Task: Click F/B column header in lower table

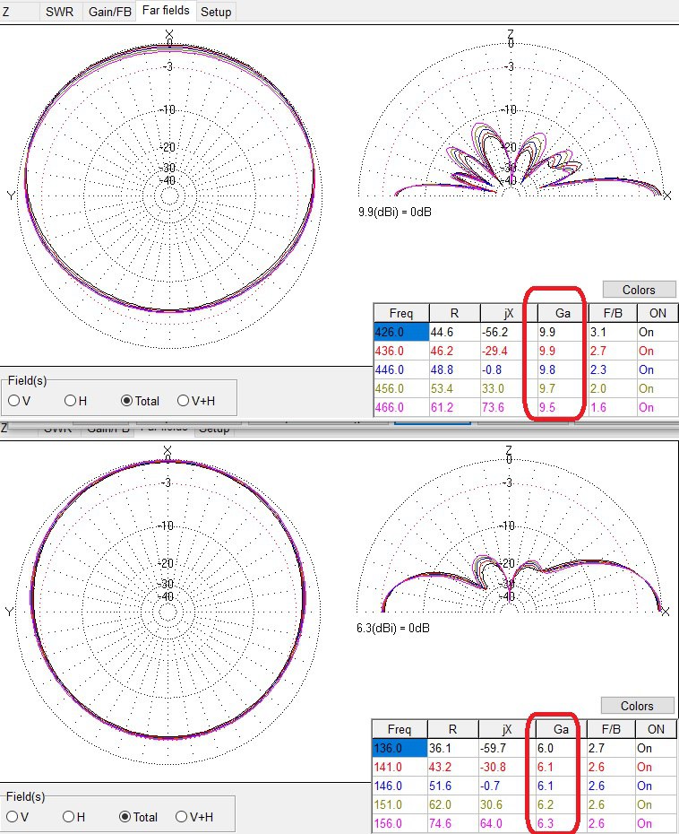Action: [x=611, y=729]
